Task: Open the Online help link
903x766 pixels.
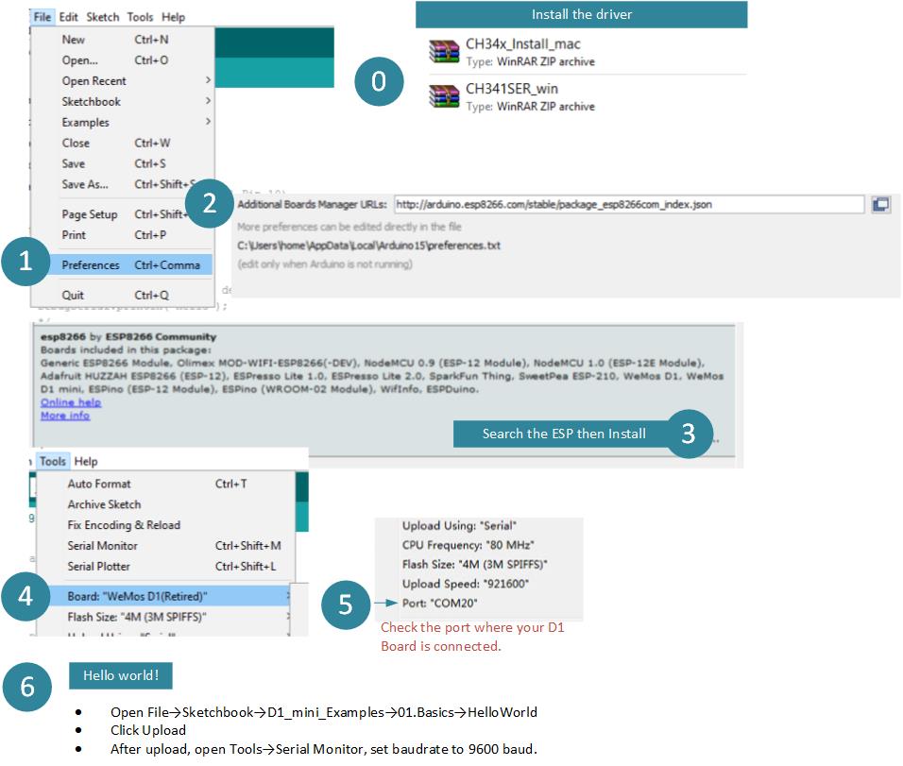Action: (x=71, y=402)
